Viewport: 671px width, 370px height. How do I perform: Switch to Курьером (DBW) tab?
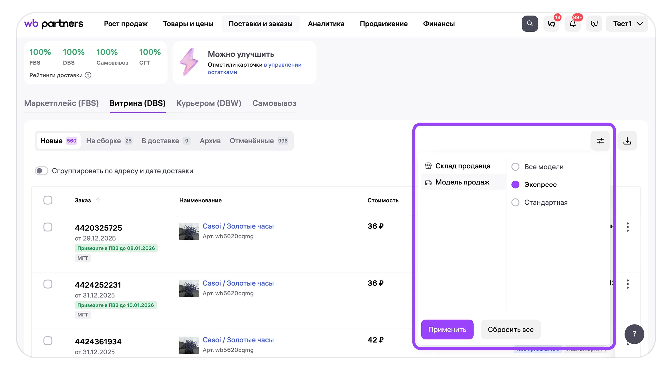pos(209,103)
